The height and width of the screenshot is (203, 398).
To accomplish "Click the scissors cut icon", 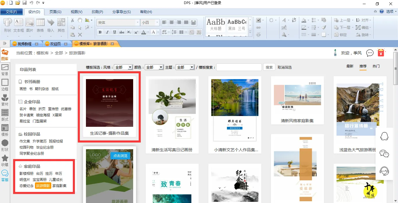I will click(73, 20).
